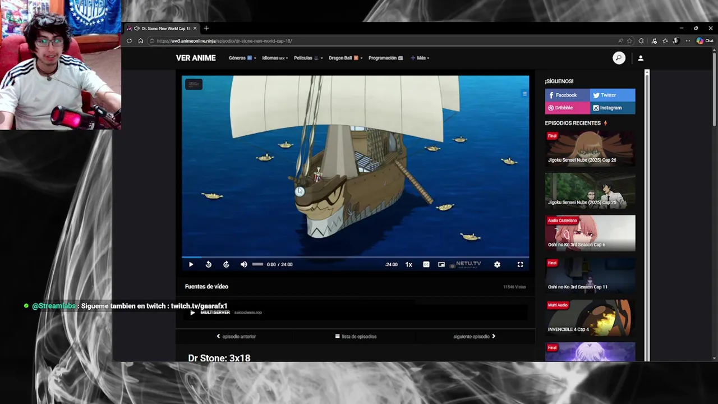This screenshot has height=404, width=718.
Task: Go to episodio anterior
Action: 236,337
